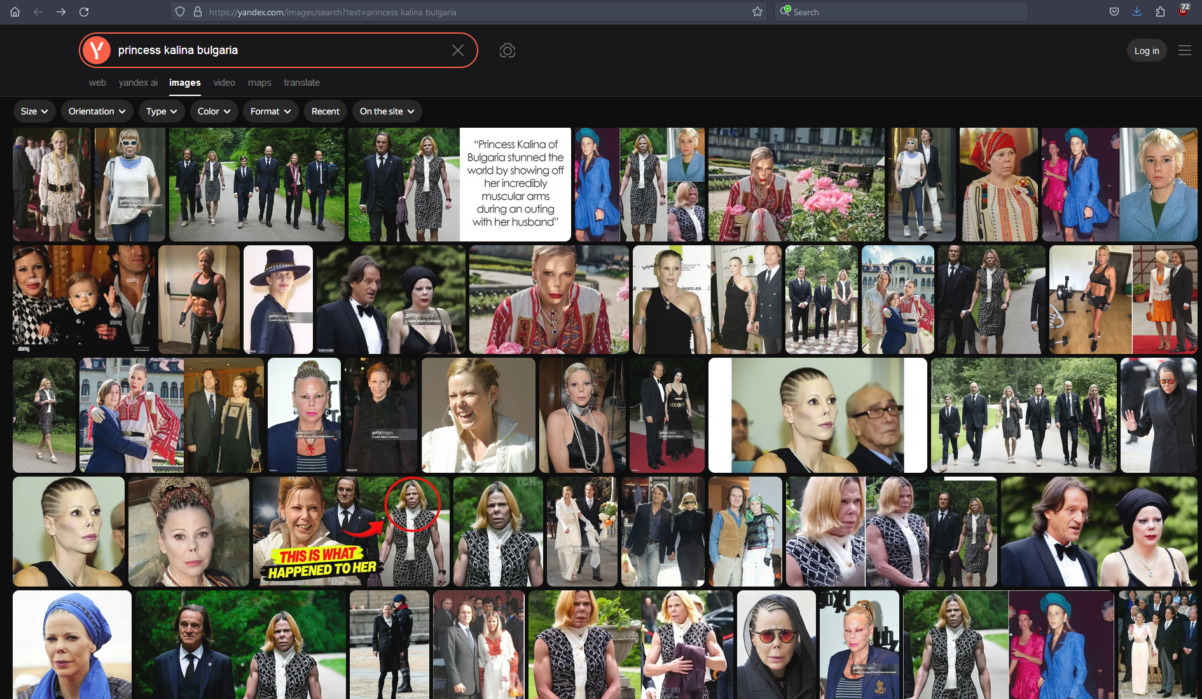This screenshot has height=699, width=1202.
Task: Open the woman in wide-brimmed hat thumbnail
Action: 278,299
